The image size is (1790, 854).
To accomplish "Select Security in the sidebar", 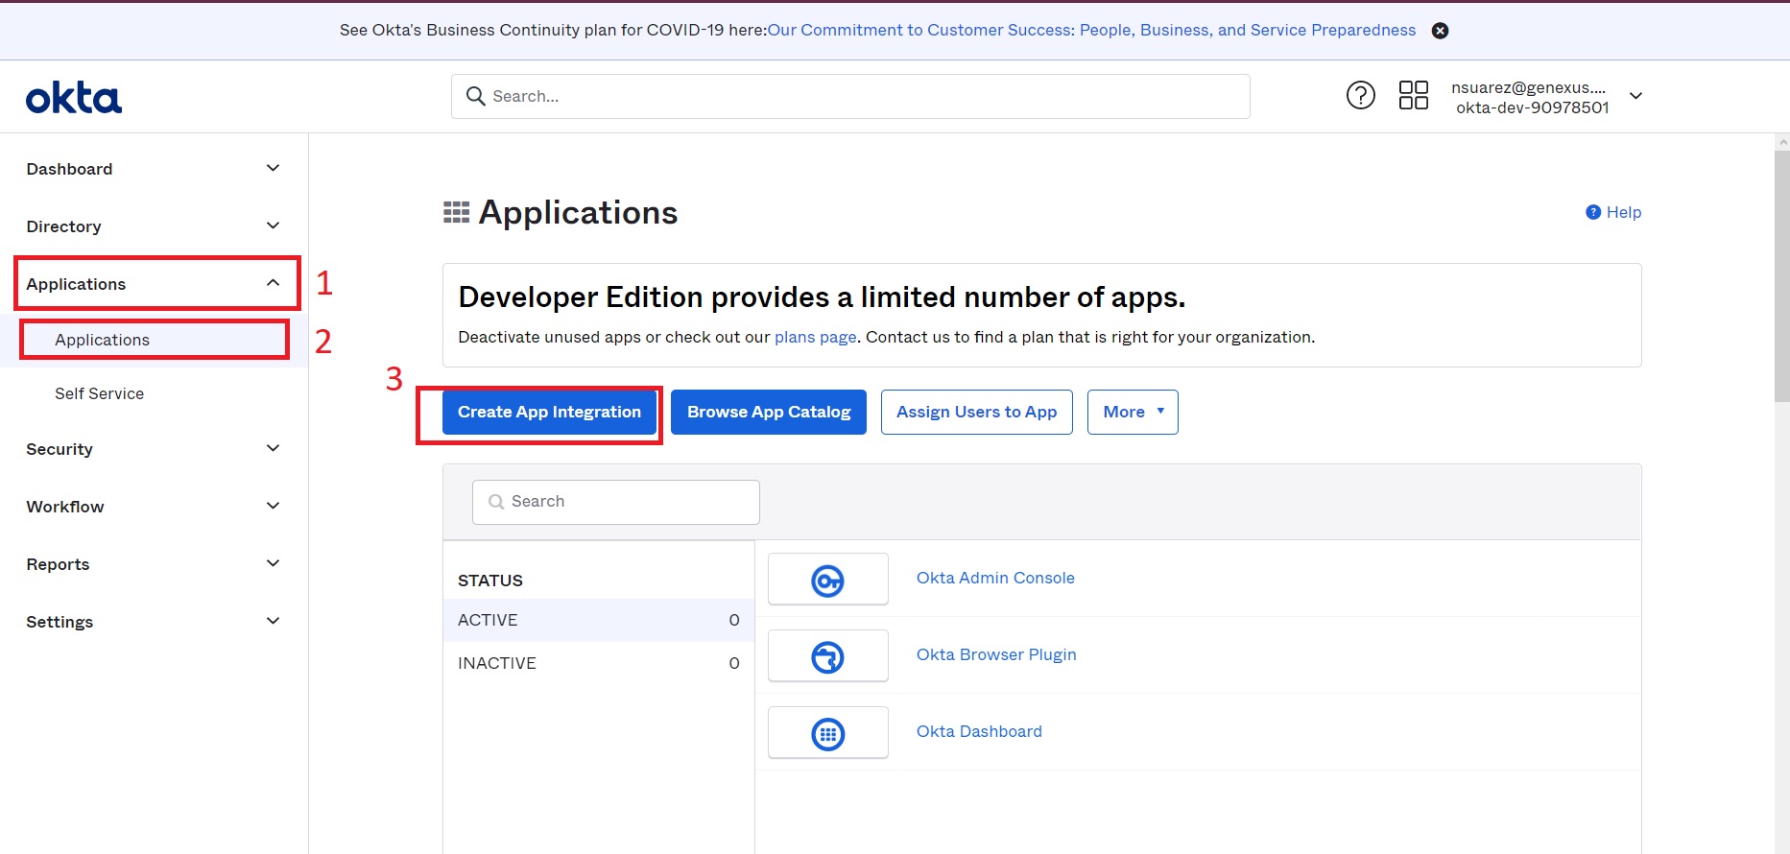I will coord(60,449).
